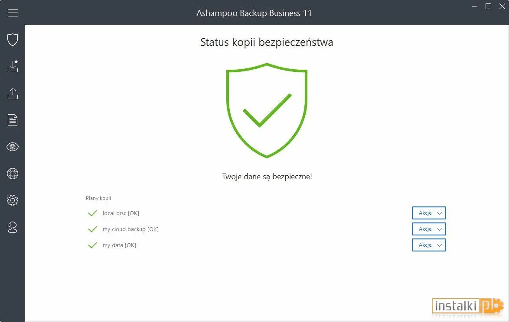
Task: Click the green checkmark beside my cloud backup
Action: [93, 229]
